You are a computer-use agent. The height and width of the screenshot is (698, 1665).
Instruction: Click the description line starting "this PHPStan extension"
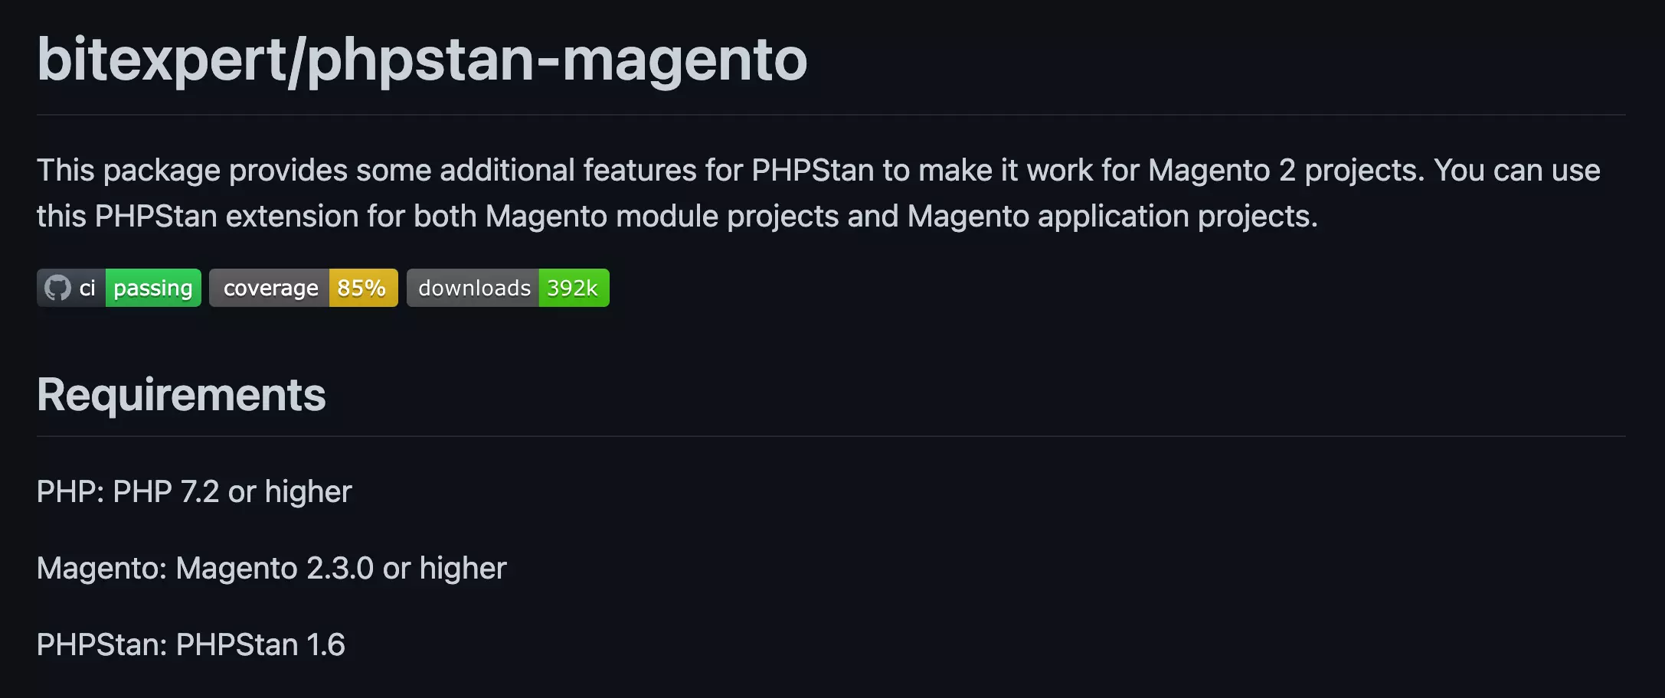click(677, 216)
